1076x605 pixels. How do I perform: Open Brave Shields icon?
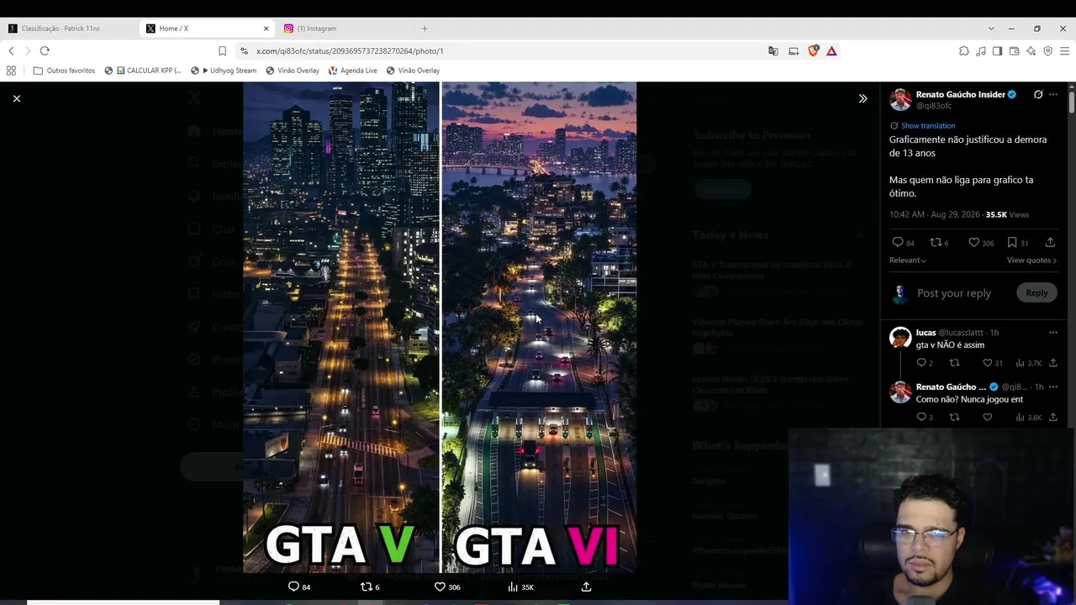(x=813, y=51)
